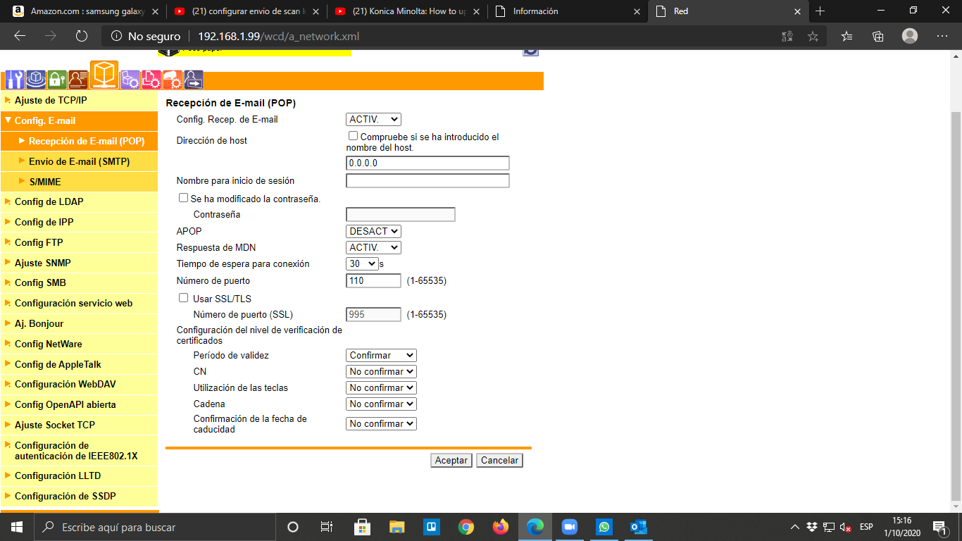Open the connection timeout seconds dropdown

click(x=362, y=264)
